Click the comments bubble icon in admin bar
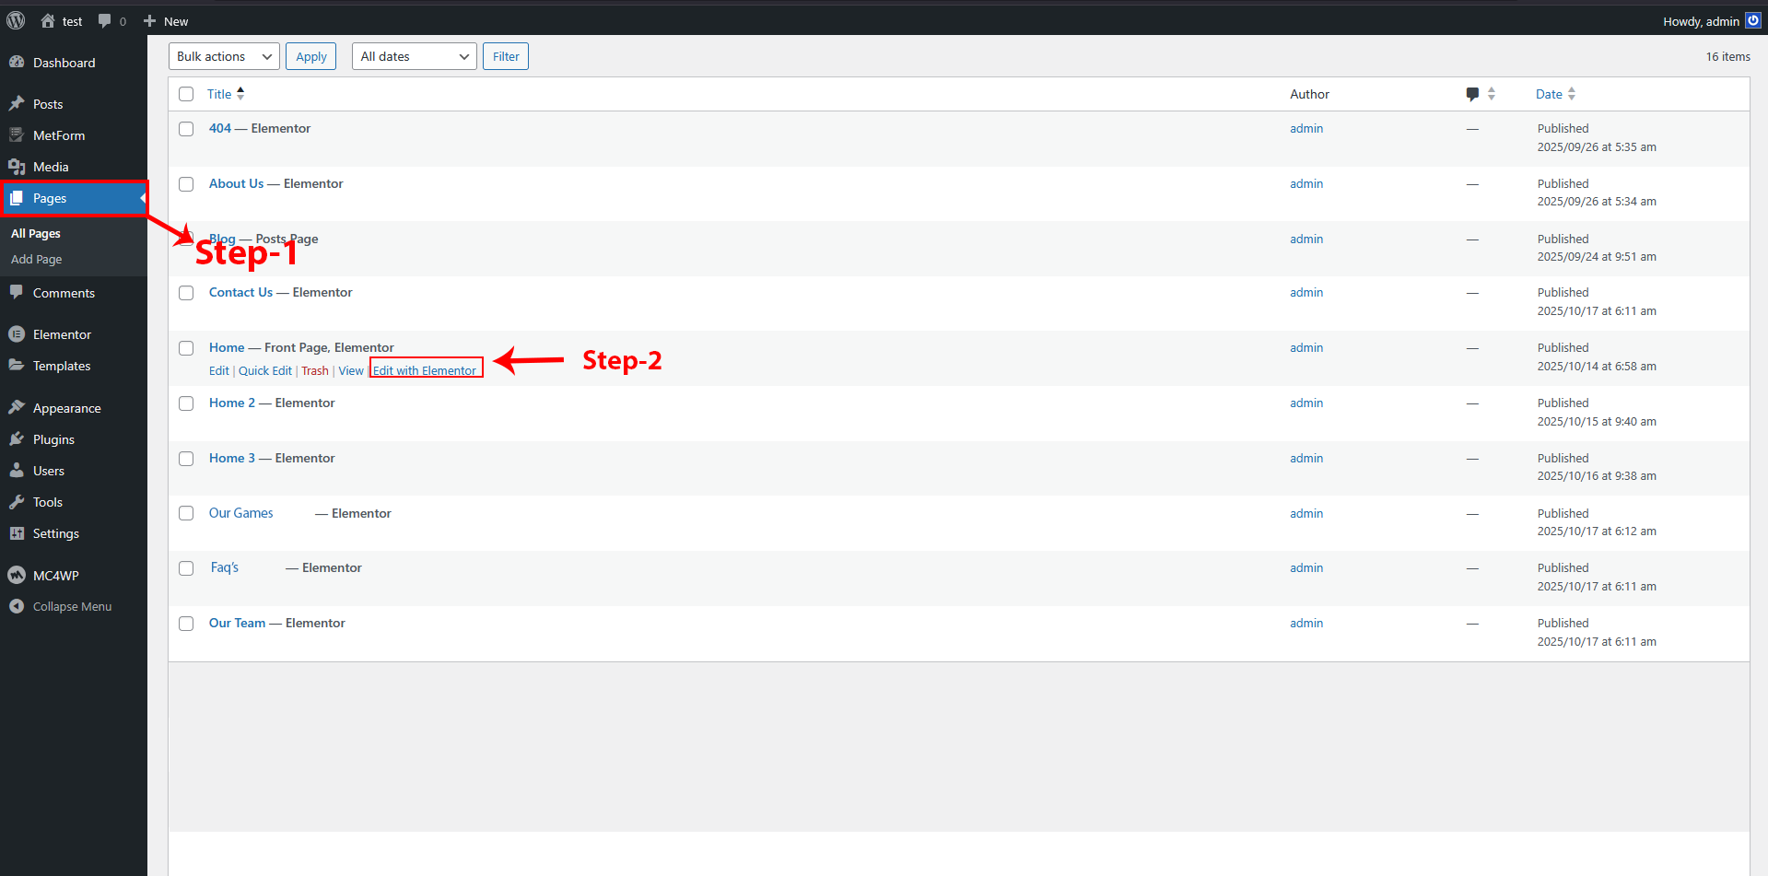Screen dimensions: 1768x876 tap(105, 20)
